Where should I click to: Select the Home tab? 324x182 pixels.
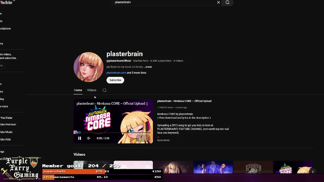tap(78, 90)
